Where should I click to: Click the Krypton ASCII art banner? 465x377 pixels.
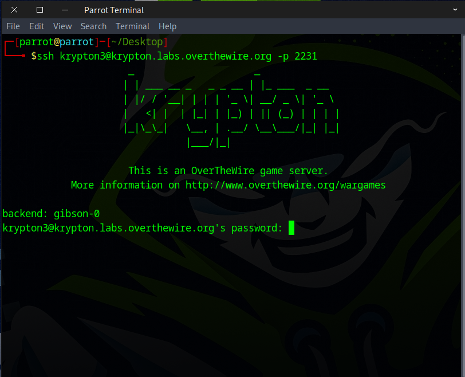(231, 109)
